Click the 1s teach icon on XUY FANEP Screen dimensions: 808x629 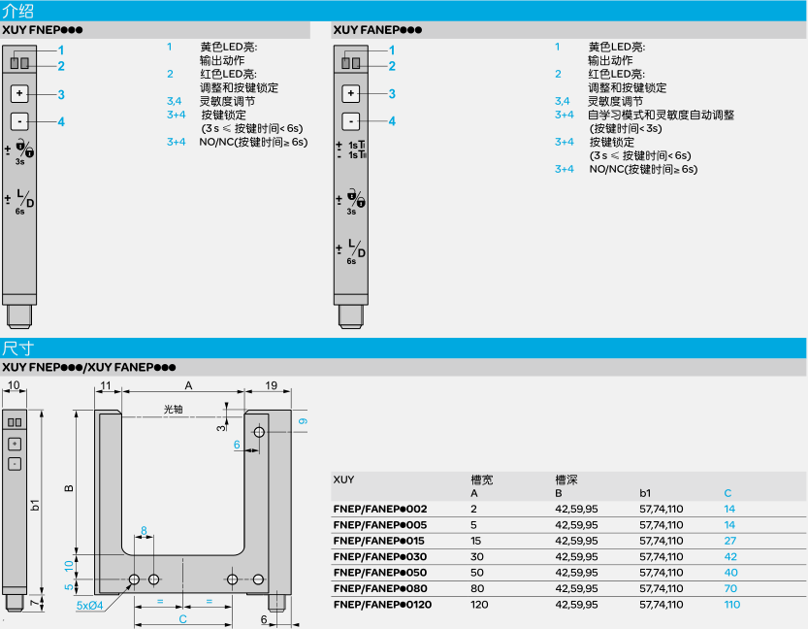(351, 149)
